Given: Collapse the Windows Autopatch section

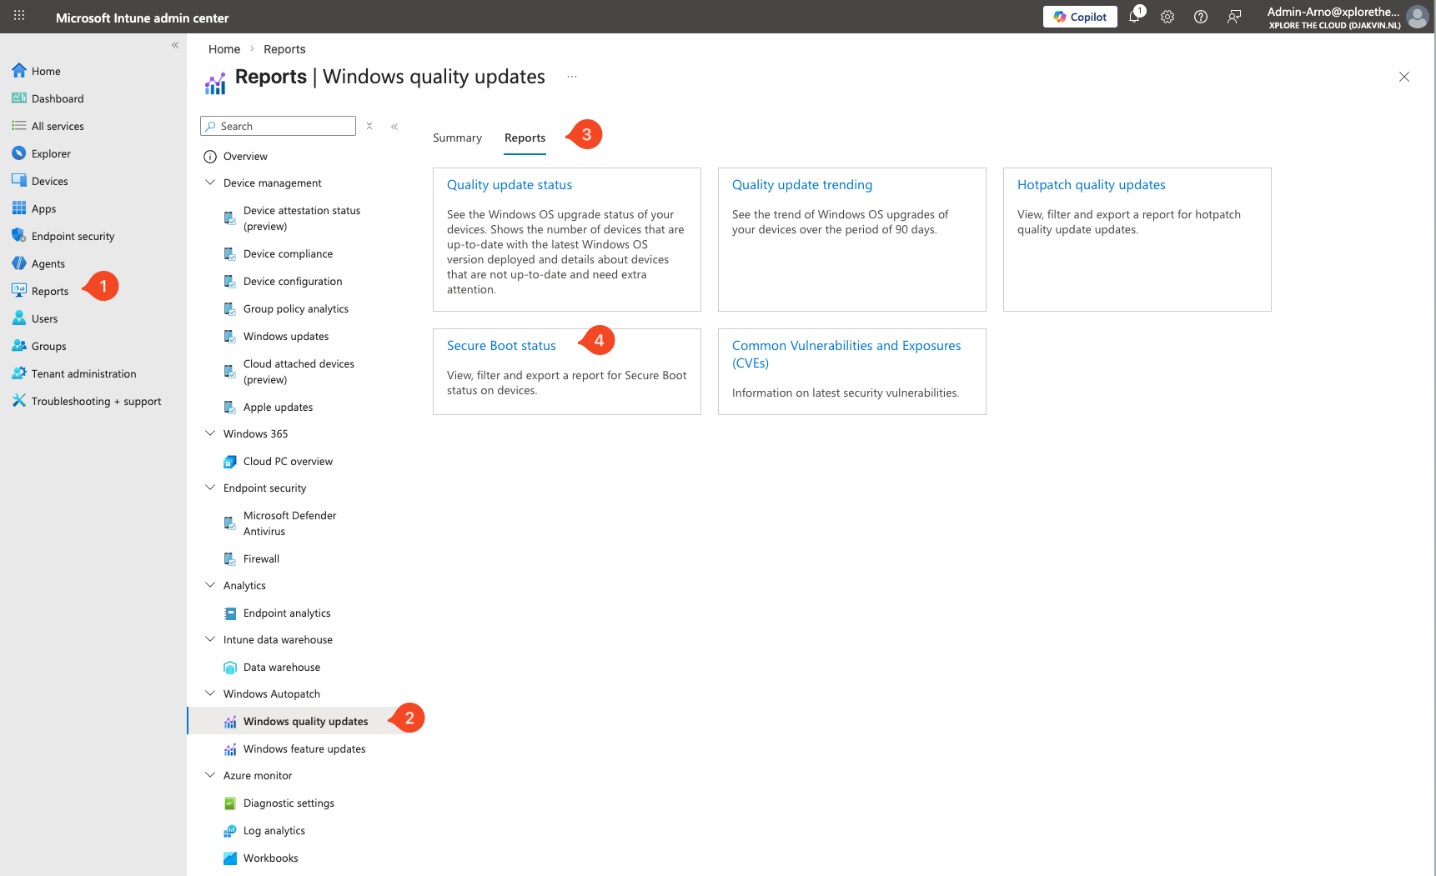Looking at the screenshot, I should (x=210, y=693).
